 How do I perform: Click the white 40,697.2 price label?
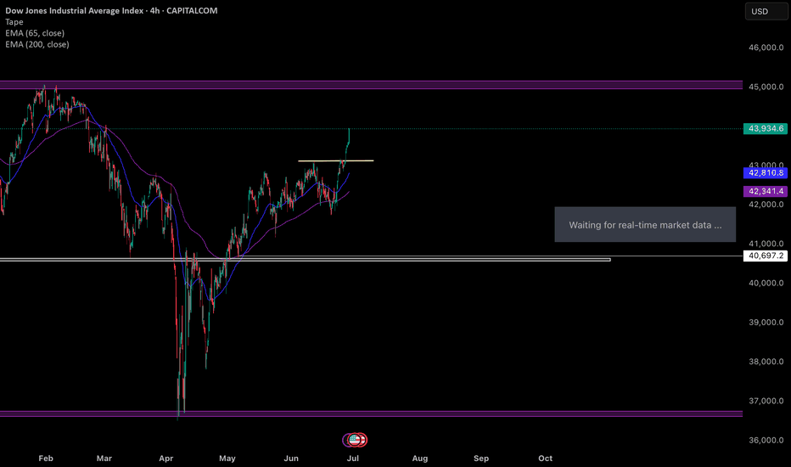click(x=766, y=256)
